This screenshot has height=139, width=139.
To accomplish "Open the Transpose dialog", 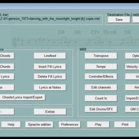I will (101, 56).
